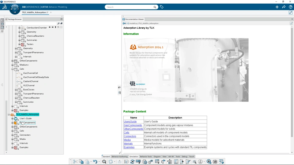Open the OtherComponents link in Package Content
The image size is (294, 165).
[134, 129]
